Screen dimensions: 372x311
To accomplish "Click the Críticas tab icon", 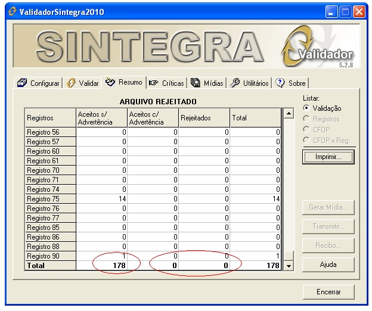I will click(154, 83).
